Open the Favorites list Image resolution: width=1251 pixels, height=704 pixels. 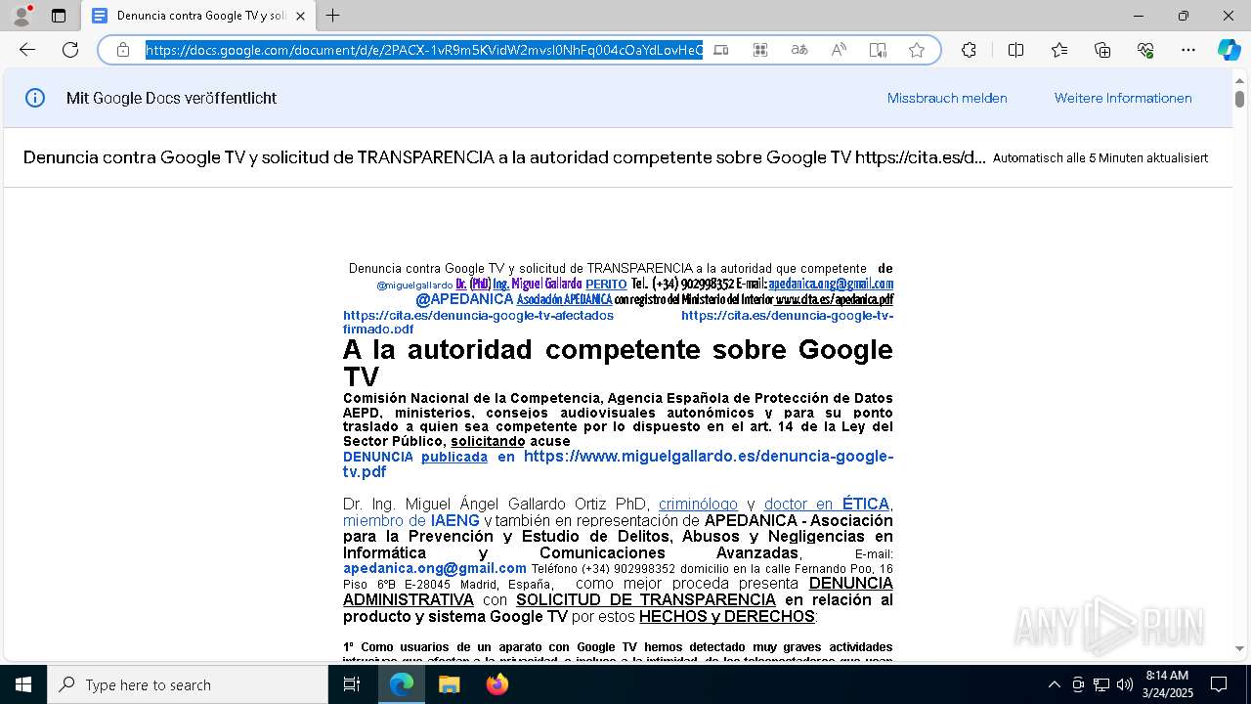tap(1059, 50)
